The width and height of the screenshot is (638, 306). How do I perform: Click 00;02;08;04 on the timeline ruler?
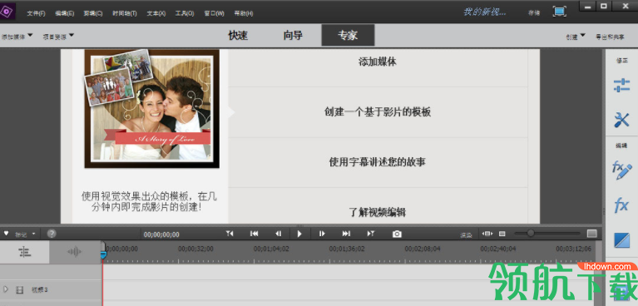pyautogui.click(x=423, y=249)
